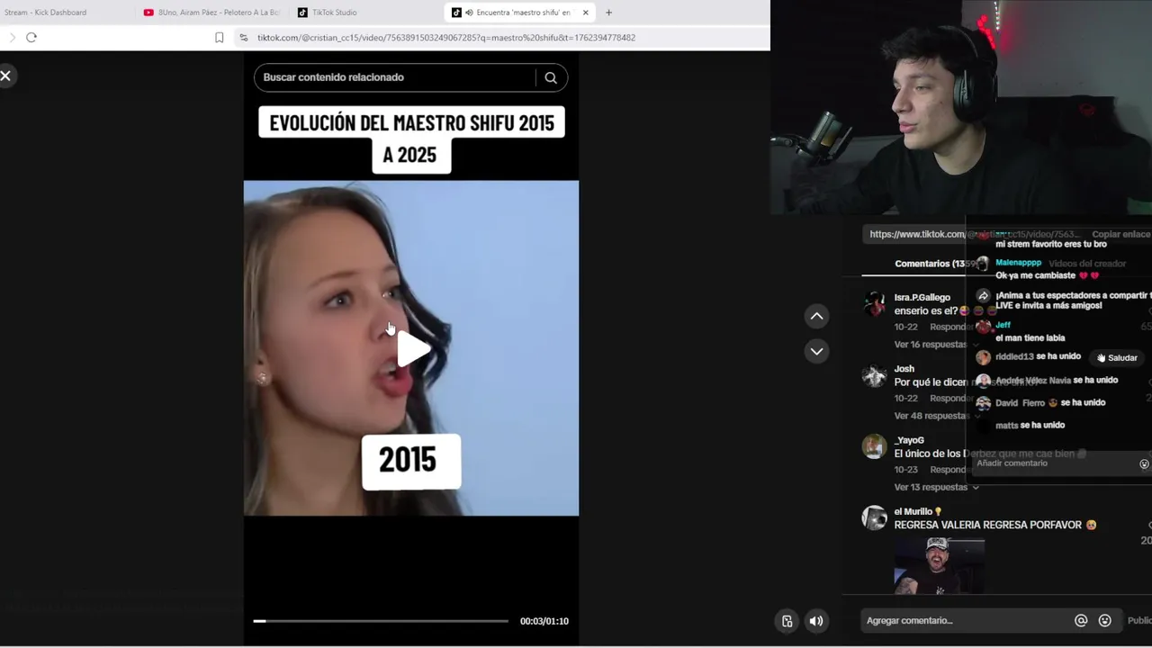Click share arrow icon in live chat
This screenshot has width=1152, height=648.
tap(983, 296)
